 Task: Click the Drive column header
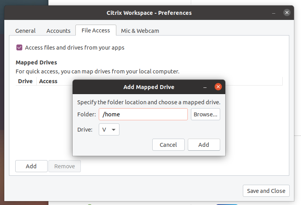pos(25,81)
